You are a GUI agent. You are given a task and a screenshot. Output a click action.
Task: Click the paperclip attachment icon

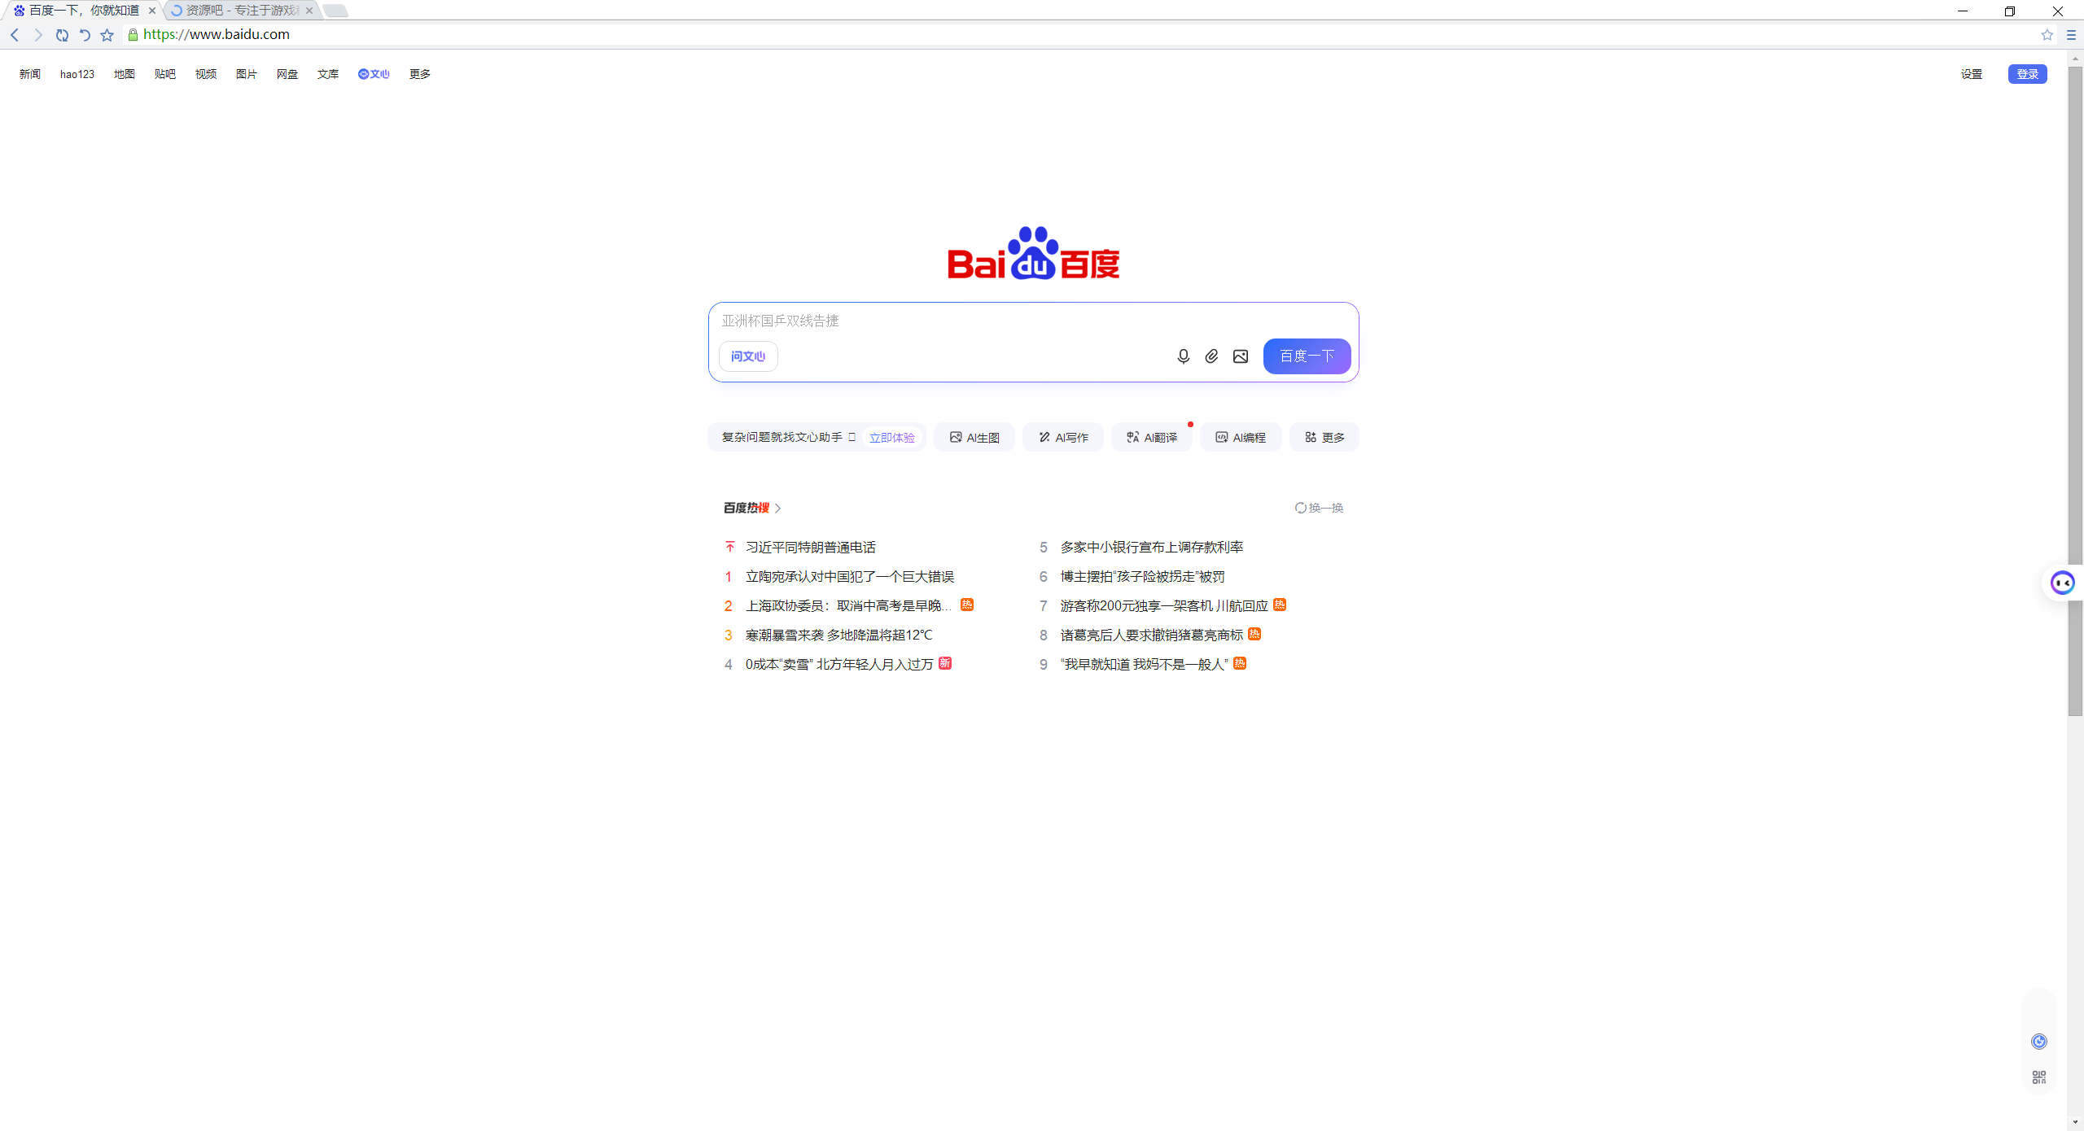pyautogui.click(x=1211, y=356)
